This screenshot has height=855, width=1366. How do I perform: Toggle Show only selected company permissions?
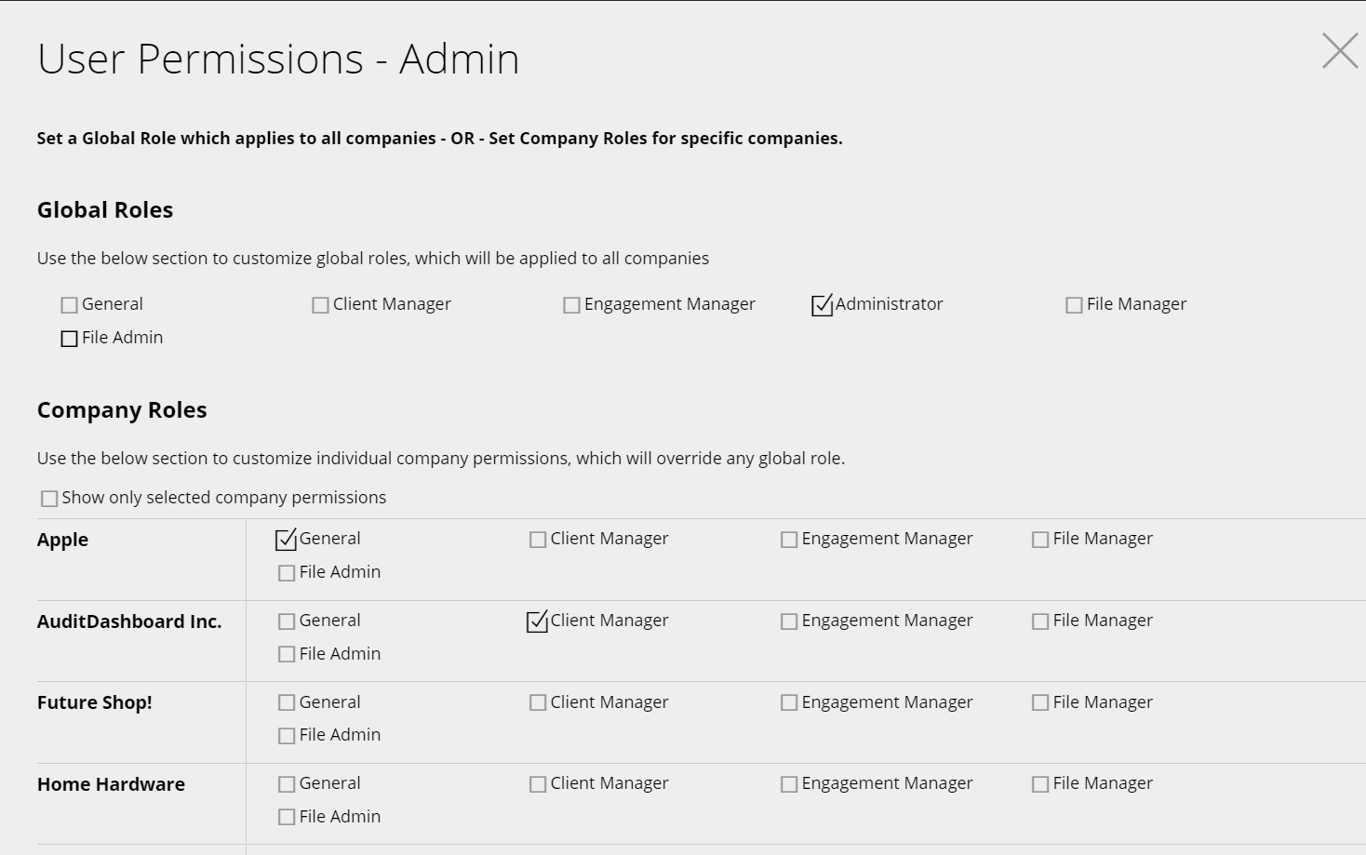coord(49,499)
